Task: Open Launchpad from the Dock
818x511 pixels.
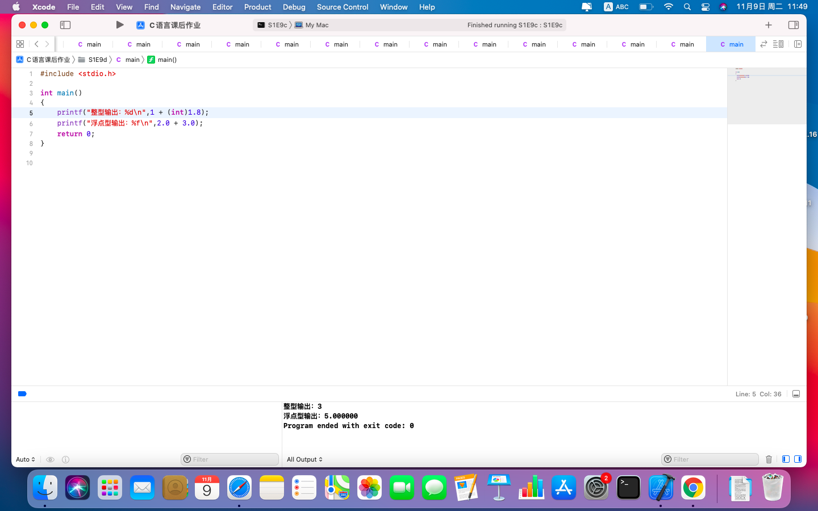Action: tap(110, 488)
